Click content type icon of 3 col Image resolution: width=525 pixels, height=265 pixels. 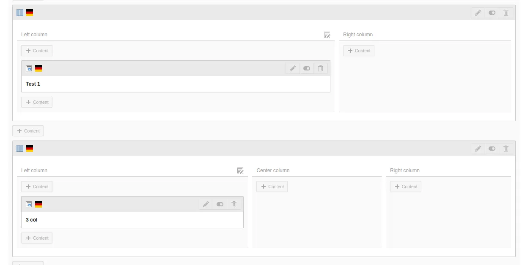click(29, 204)
